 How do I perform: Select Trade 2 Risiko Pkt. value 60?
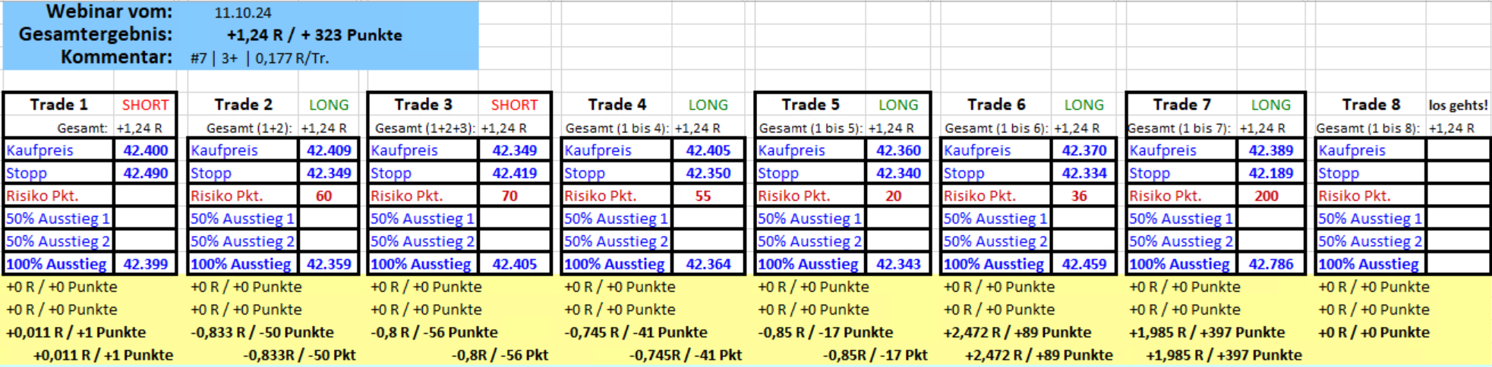coord(324,196)
